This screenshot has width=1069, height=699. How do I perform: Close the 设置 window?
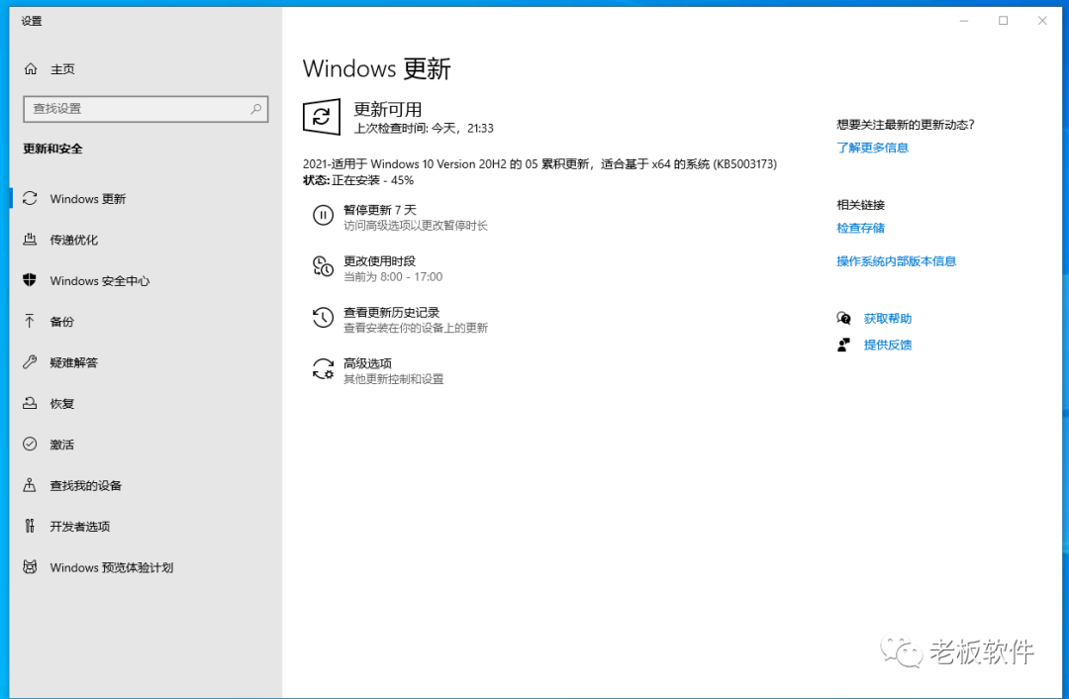[1042, 21]
